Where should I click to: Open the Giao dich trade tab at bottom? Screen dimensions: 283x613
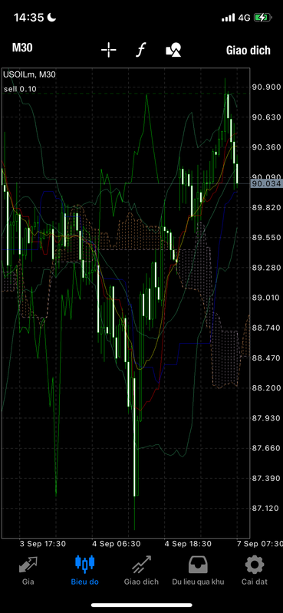pyautogui.click(x=141, y=571)
